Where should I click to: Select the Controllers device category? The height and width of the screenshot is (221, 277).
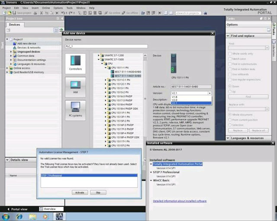coord(75,64)
